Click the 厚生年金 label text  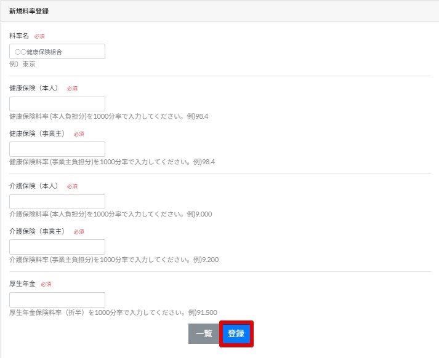click(23, 284)
